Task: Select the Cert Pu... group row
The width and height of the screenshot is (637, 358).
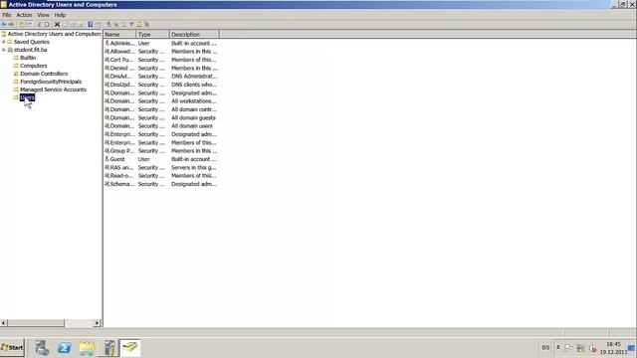Action: (161, 60)
